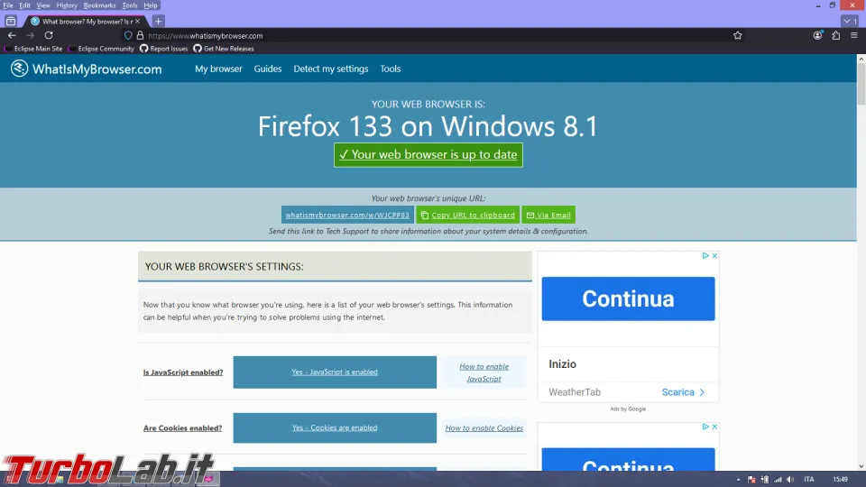Close the first ad with its X icon
Image resolution: width=866 pixels, height=487 pixels.
coord(714,256)
